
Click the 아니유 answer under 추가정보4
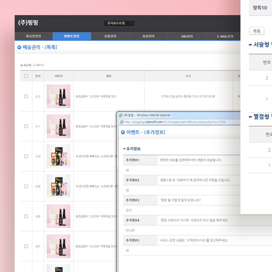[x=130, y=230]
